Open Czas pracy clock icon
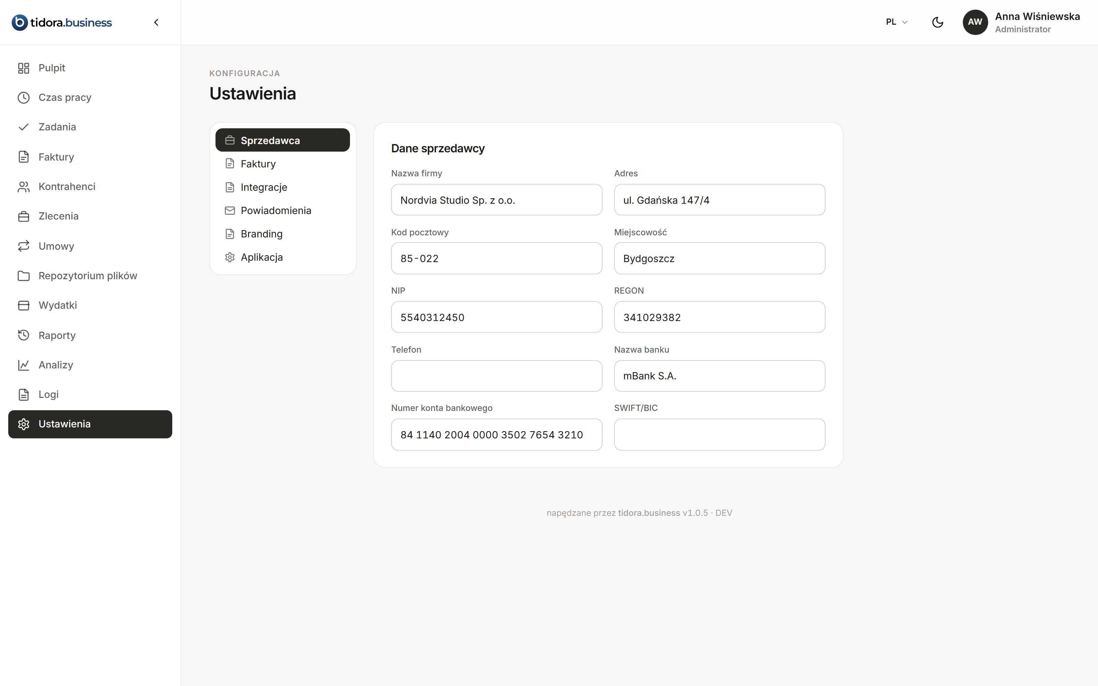Image resolution: width=1098 pixels, height=686 pixels. pos(24,97)
